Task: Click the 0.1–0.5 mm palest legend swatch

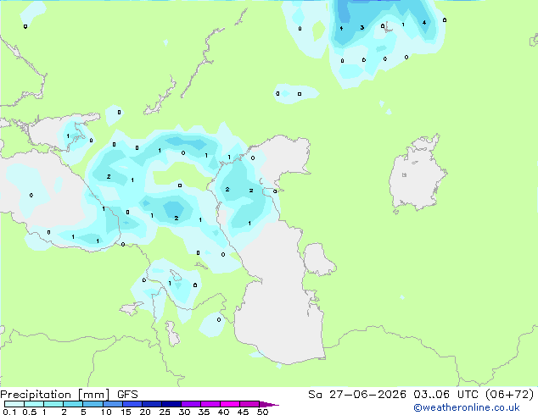Action: tap(14, 404)
